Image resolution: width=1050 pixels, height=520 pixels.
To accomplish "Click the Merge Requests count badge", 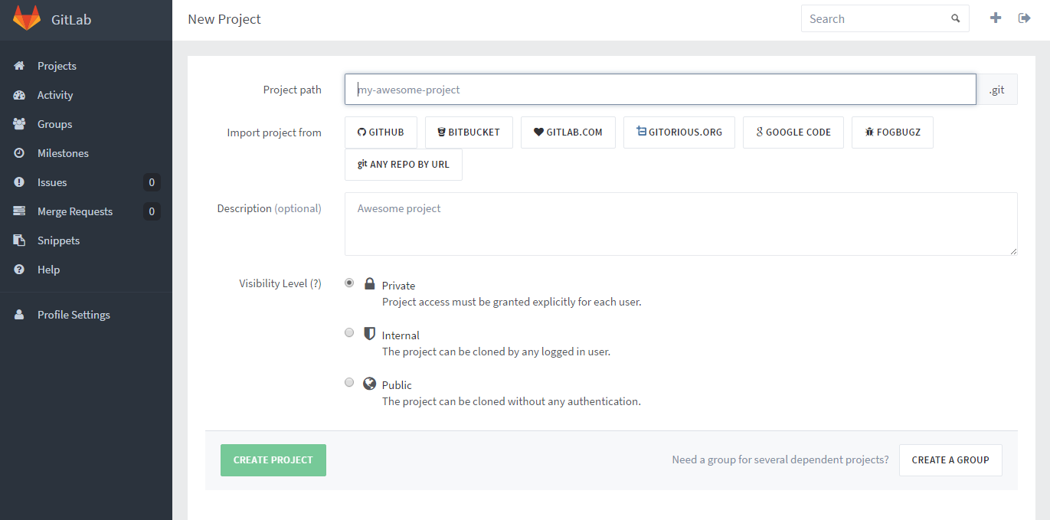I will [x=152, y=211].
